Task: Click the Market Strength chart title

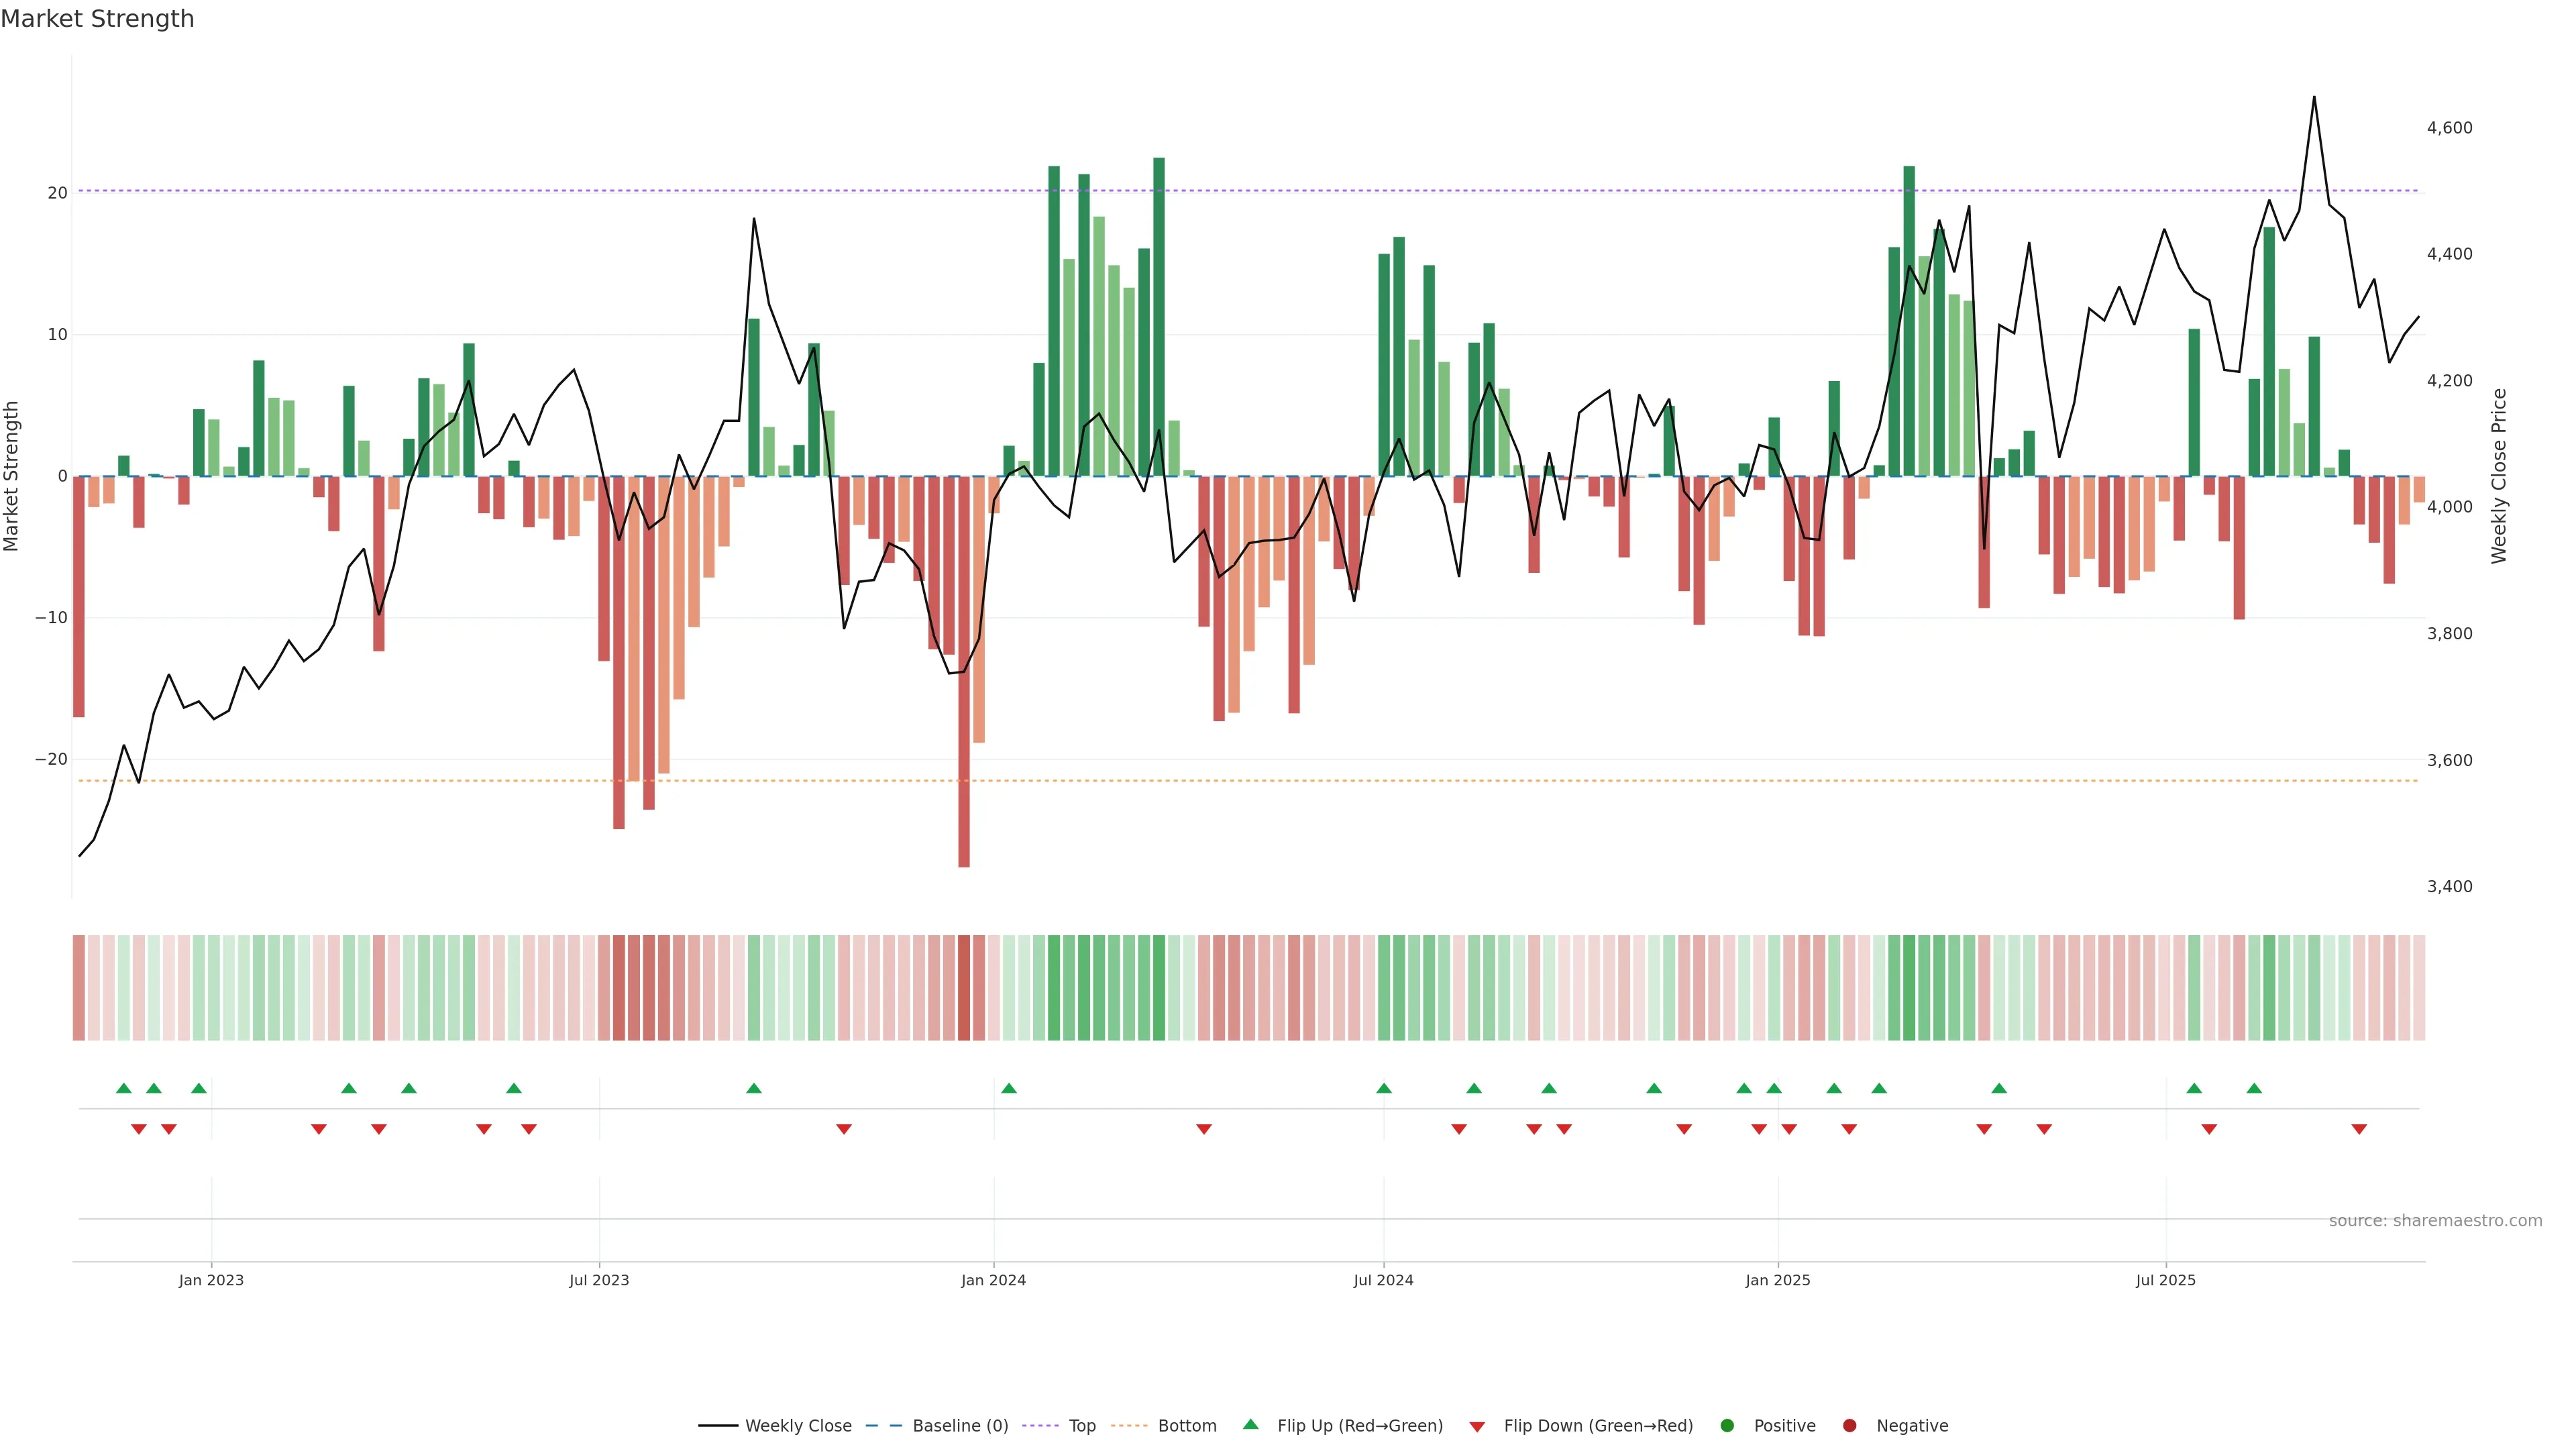Action: 97,19
